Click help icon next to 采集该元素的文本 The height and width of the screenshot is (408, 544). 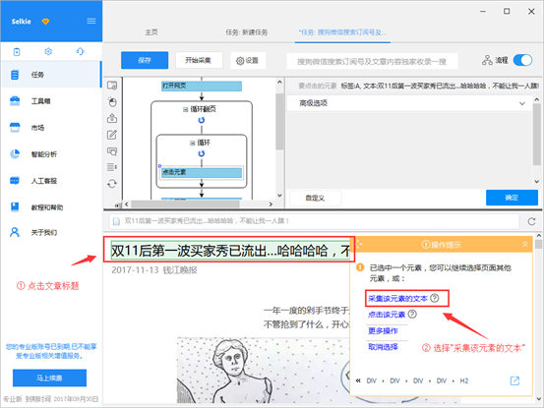pos(435,298)
